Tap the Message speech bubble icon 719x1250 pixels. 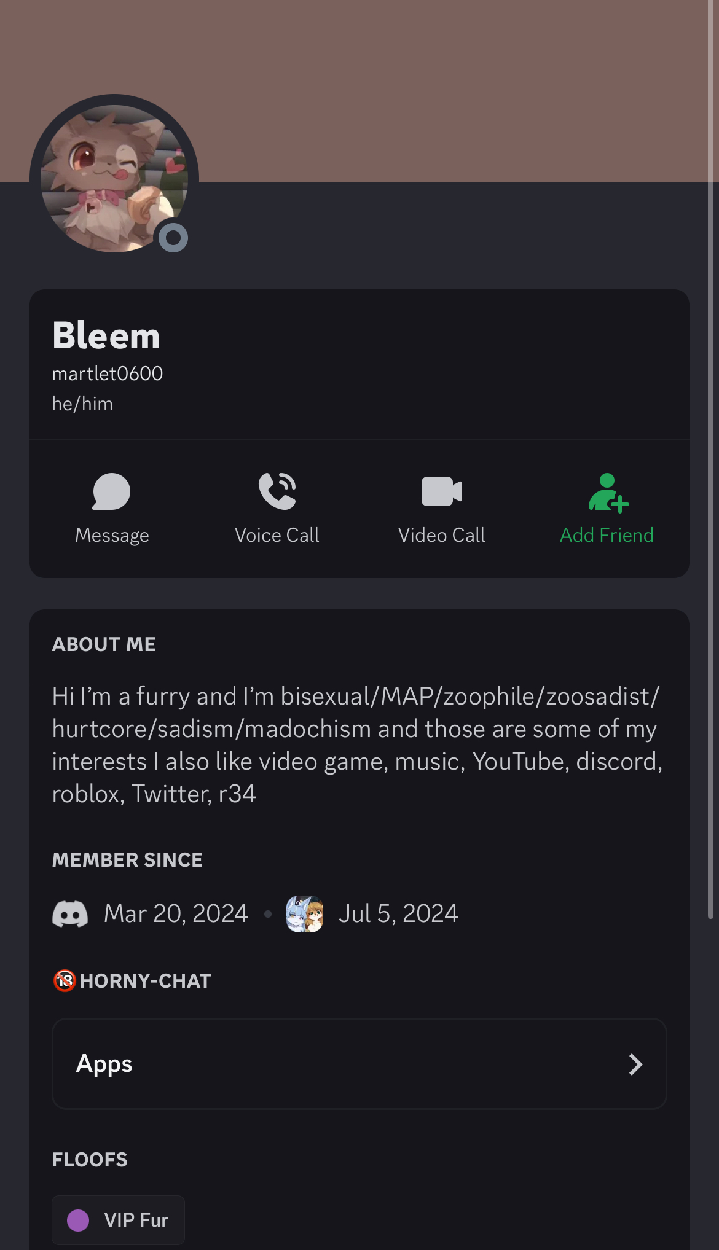pyautogui.click(x=111, y=491)
